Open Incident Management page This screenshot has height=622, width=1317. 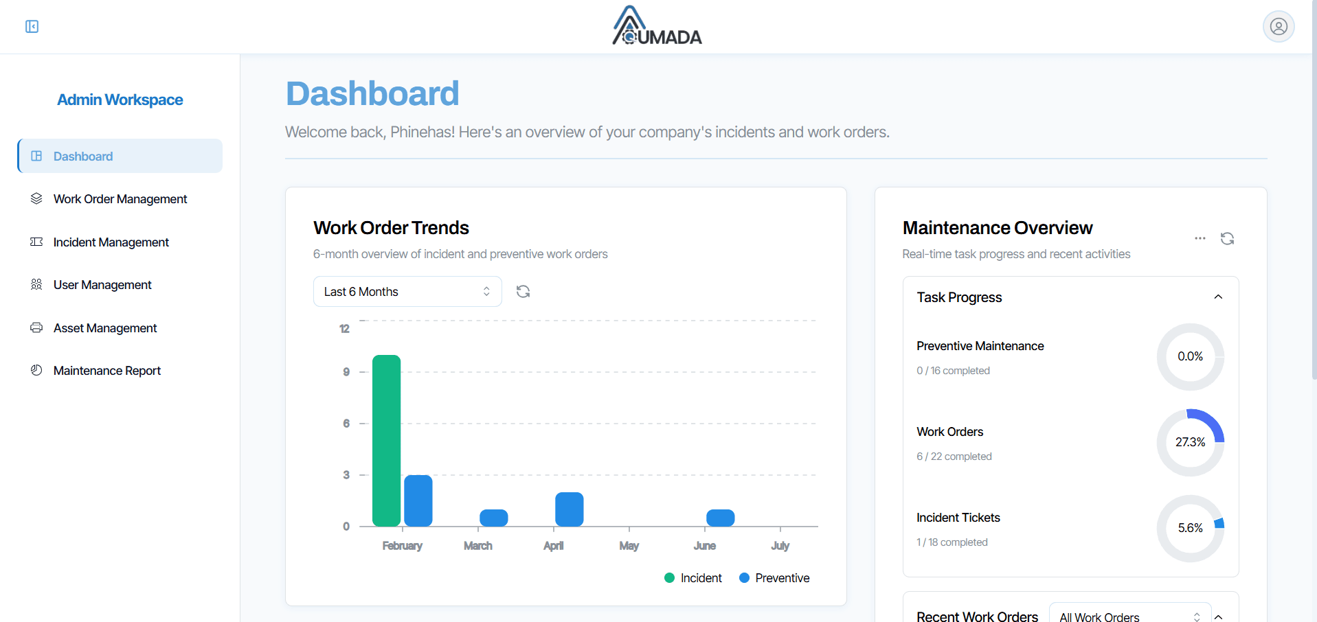(x=120, y=242)
